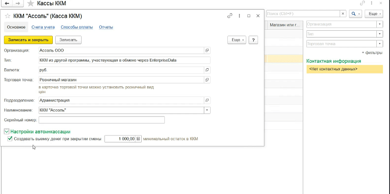
Task: Click the Нет контактных данных row
Action: pos(345,69)
